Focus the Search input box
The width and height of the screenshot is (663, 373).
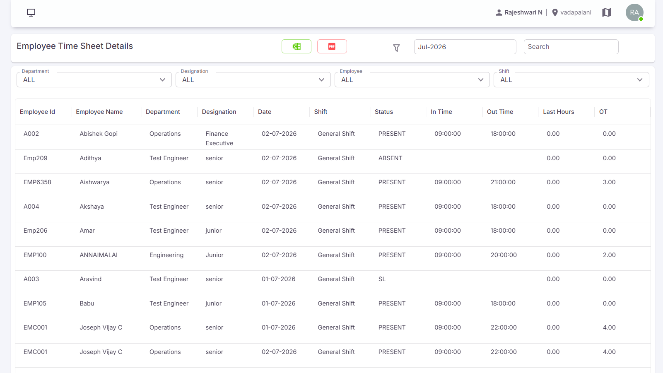pos(571,47)
